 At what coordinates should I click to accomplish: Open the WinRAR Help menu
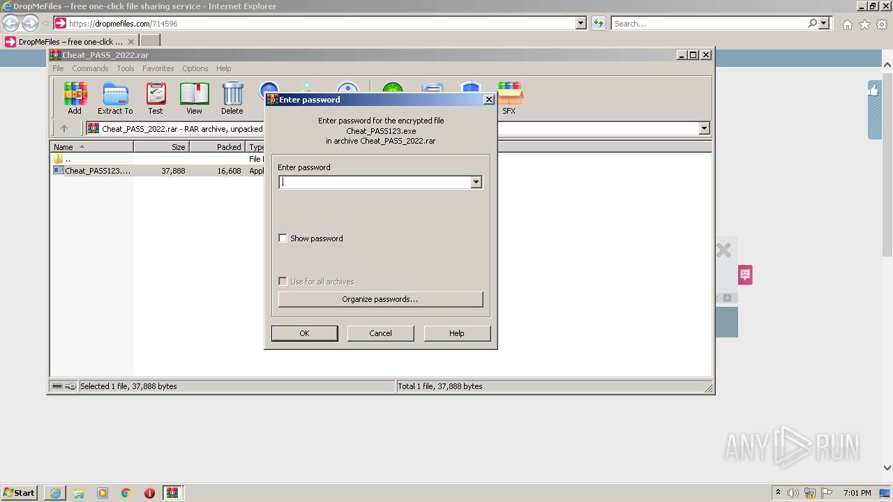(223, 68)
